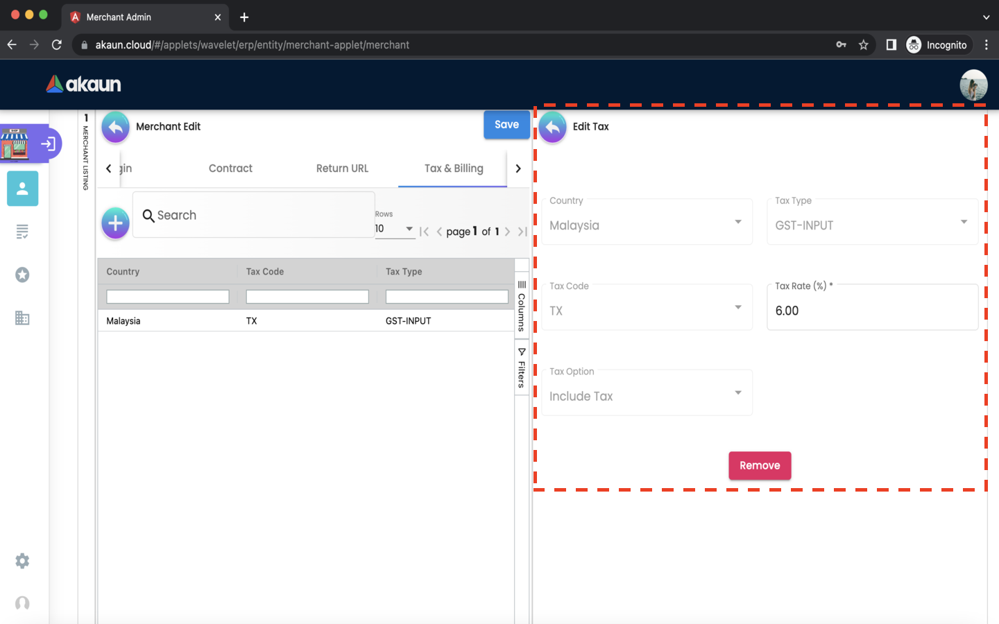Click back arrow beside Edit Tax

[x=552, y=127]
